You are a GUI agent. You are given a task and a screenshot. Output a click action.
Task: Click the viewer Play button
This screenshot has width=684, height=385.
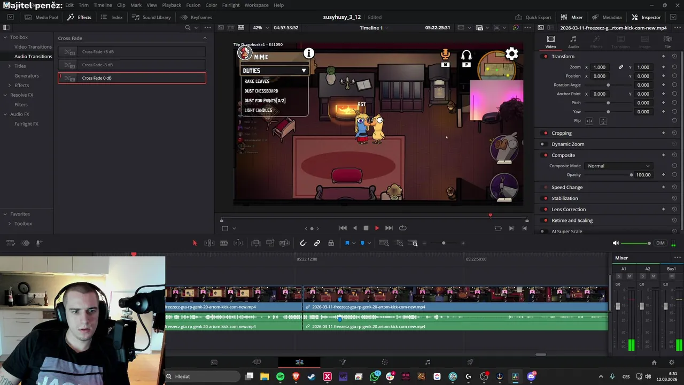377,228
